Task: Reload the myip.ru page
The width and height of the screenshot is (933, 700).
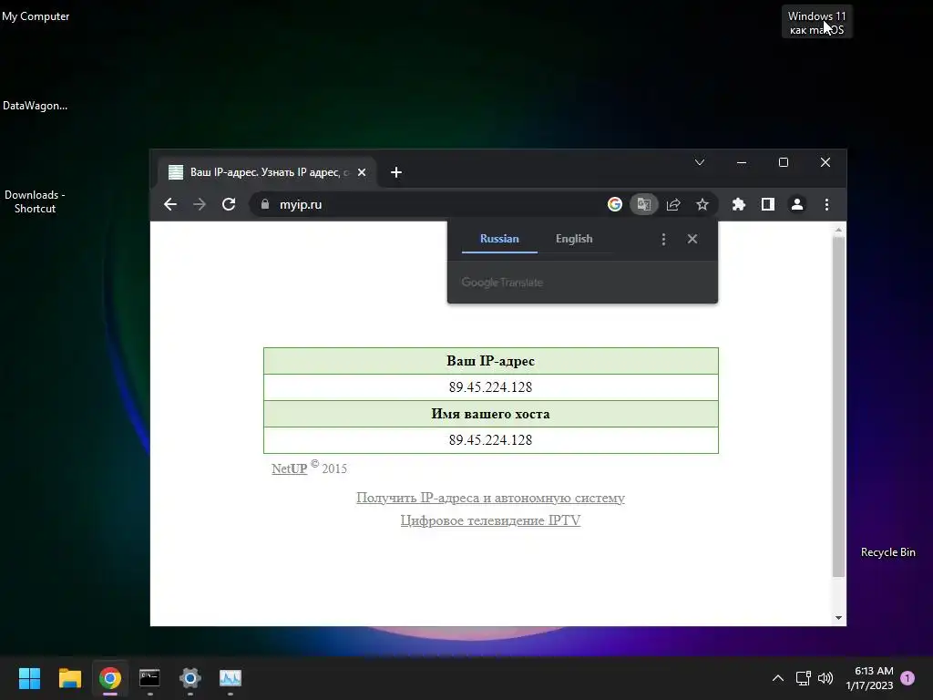Action: click(x=229, y=204)
